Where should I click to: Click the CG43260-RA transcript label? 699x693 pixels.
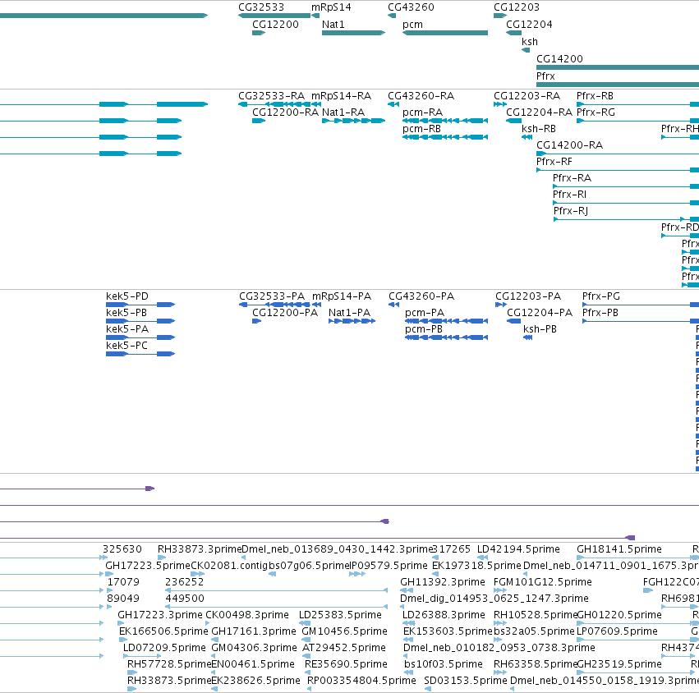click(421, 96)
